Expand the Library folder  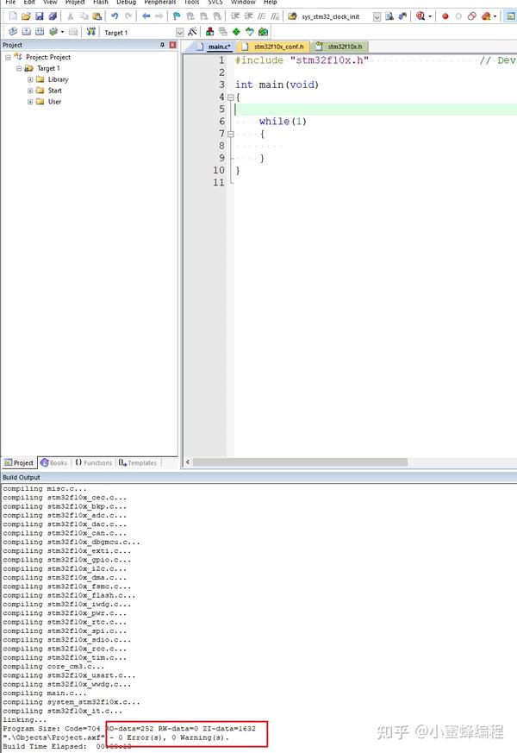click(x=30, y=79)
